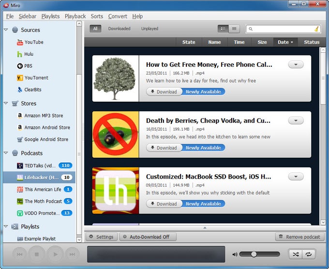The height and width of the screenshot is (269, 329).
Task: Collapse the Stores section
Action: coord(6,103)
